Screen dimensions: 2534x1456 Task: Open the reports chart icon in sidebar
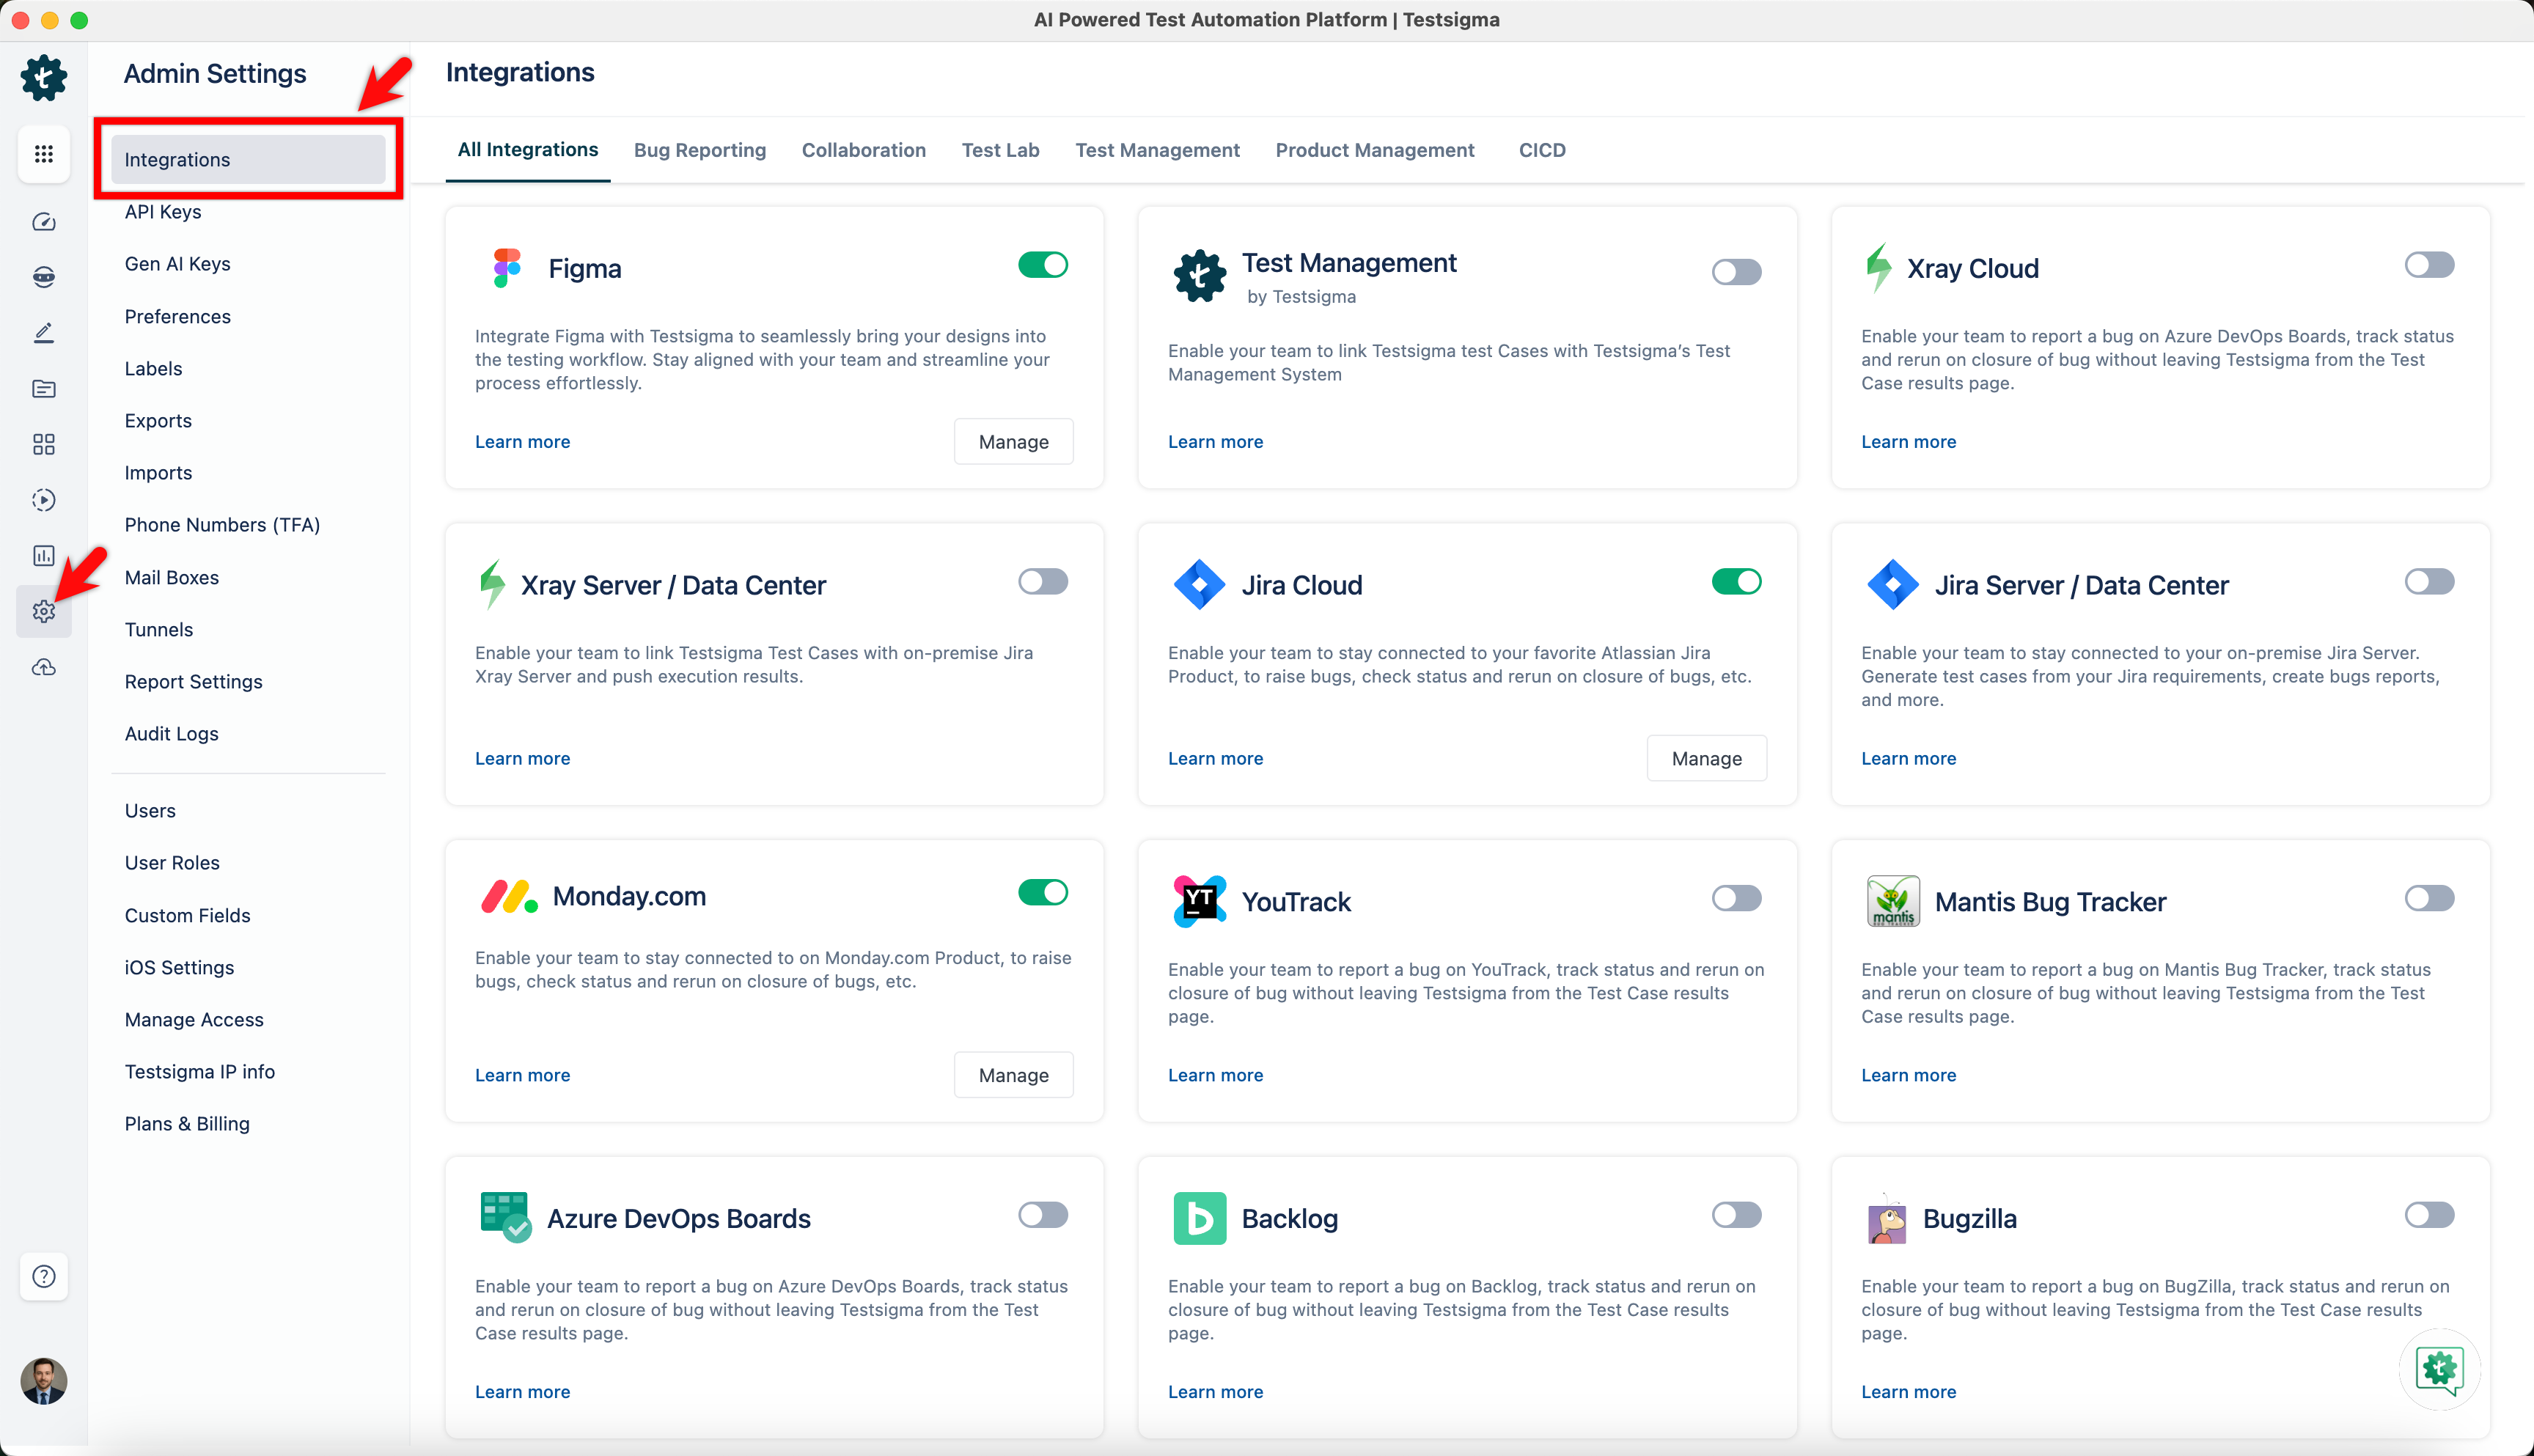[x=44, y=556]
